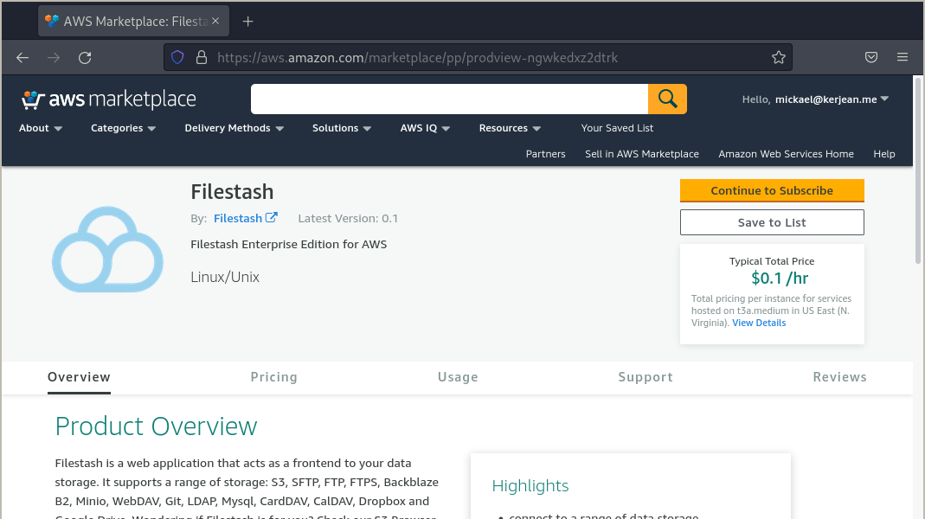Open the Partners link

tap(546, 154)
